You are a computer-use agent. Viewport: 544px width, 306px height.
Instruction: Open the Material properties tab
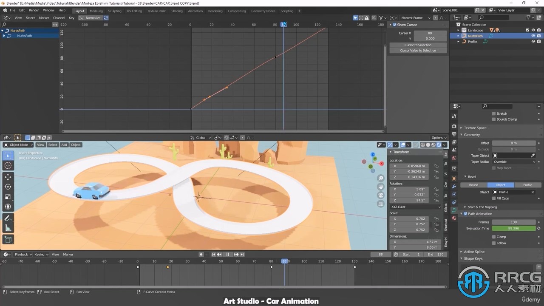454,218
